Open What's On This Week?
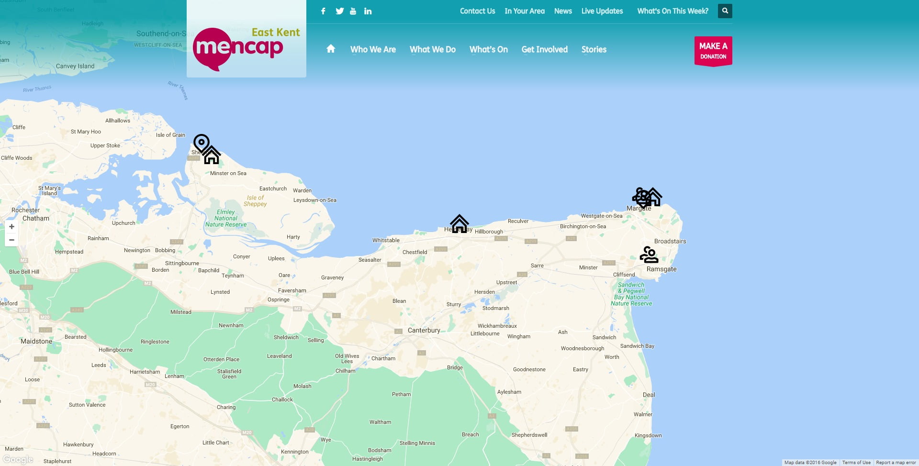Screen dimensions: 919x466 (x=672, y=11)
